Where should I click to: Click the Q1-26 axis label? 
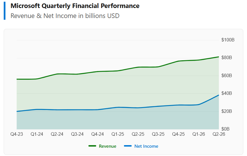(199, 134)
